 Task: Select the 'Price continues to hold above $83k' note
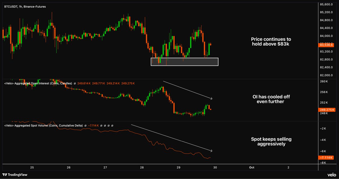[271, 42]
